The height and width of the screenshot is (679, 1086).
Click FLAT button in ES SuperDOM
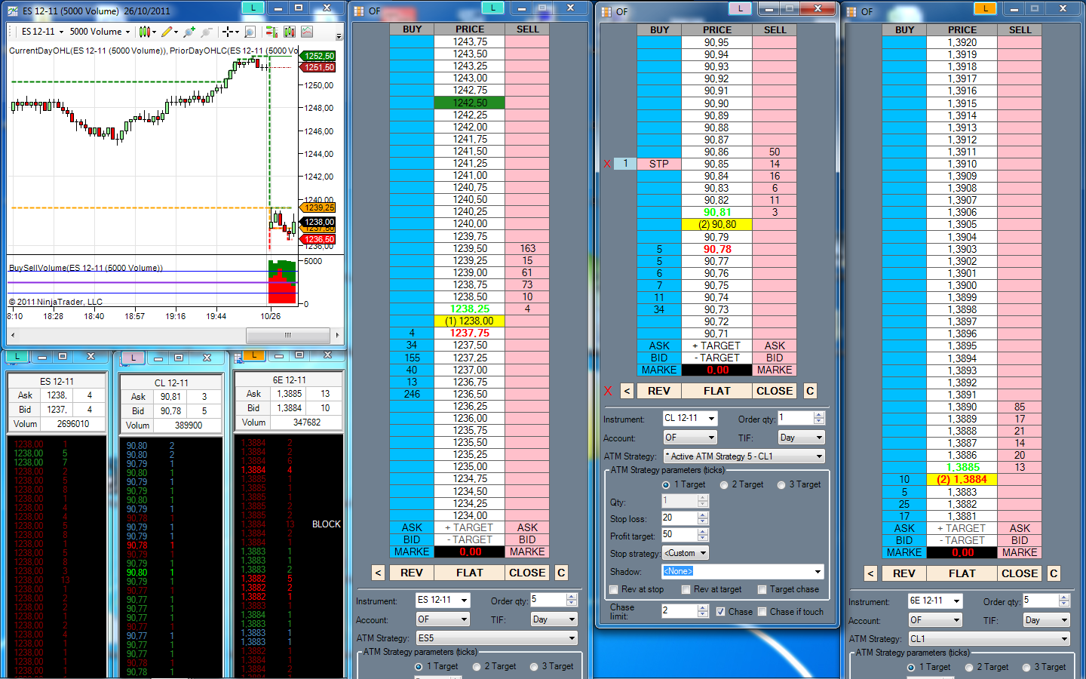click(470, 573)
